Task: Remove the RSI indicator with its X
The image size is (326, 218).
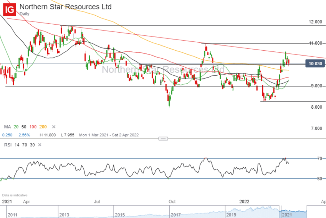Action: pos(40,145)
